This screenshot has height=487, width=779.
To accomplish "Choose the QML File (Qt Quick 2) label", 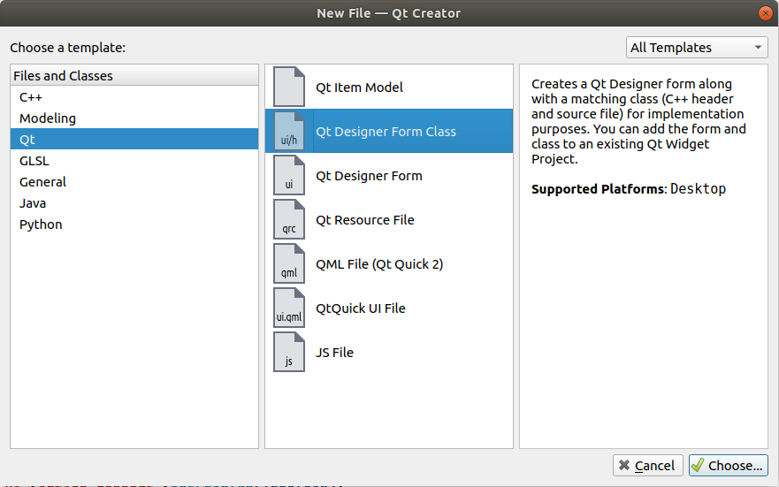I will point(379,264).
